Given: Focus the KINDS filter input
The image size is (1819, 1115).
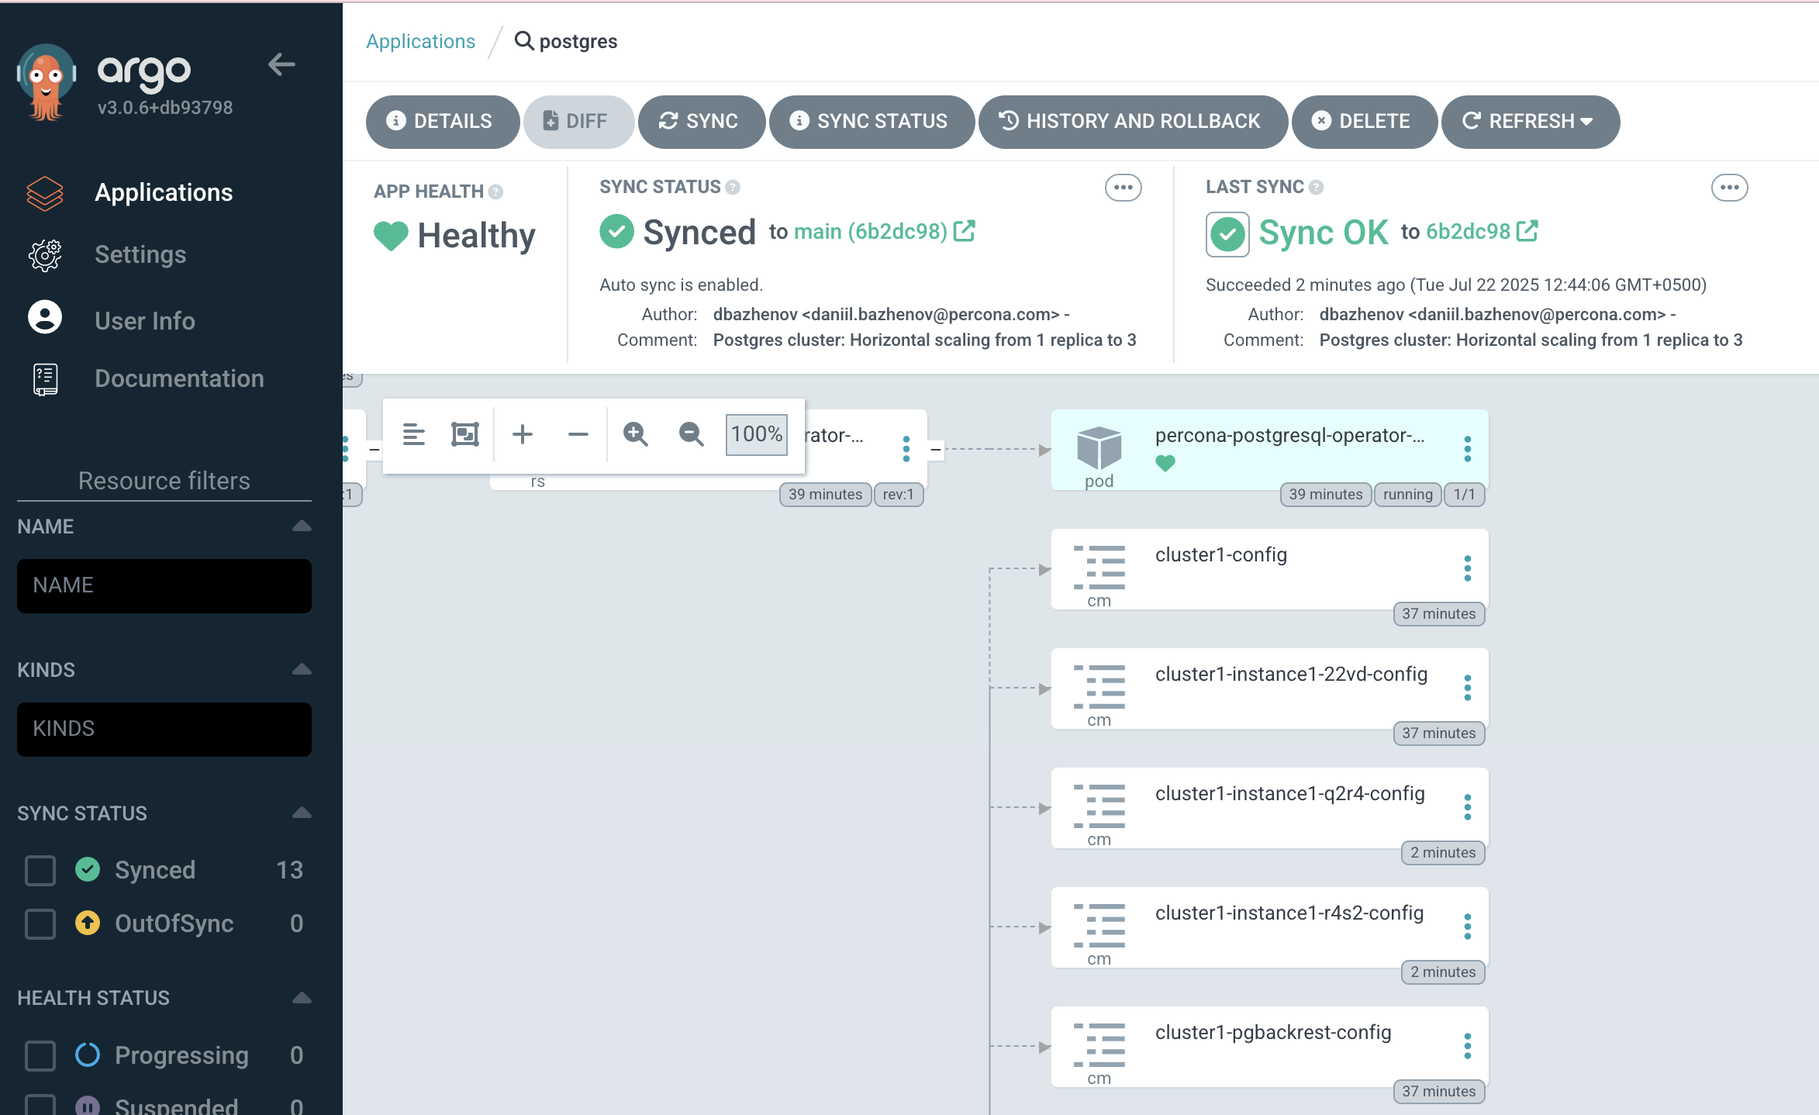Looking at the screenshot, I should pos(164,729).
